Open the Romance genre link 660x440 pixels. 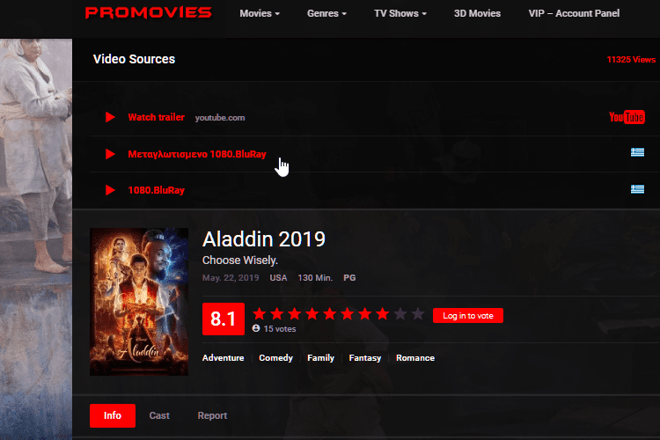415,358
